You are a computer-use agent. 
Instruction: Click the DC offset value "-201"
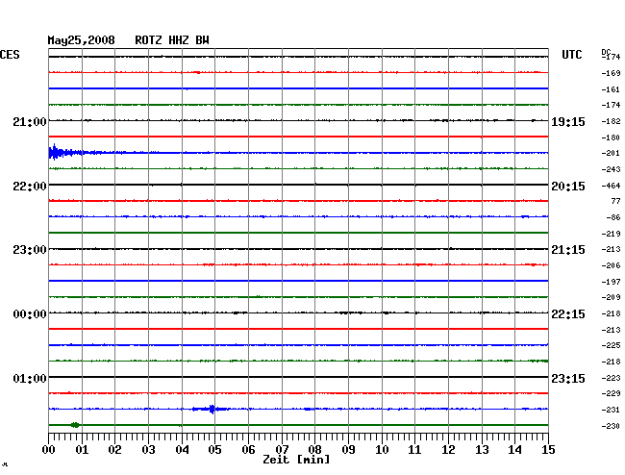coord(611,154)
